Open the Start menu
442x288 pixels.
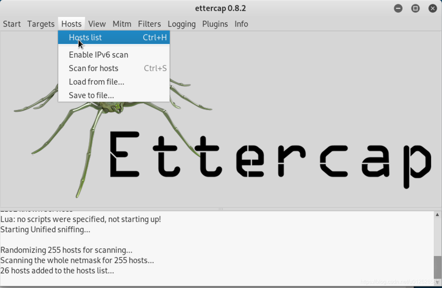(x=12, y=24)
